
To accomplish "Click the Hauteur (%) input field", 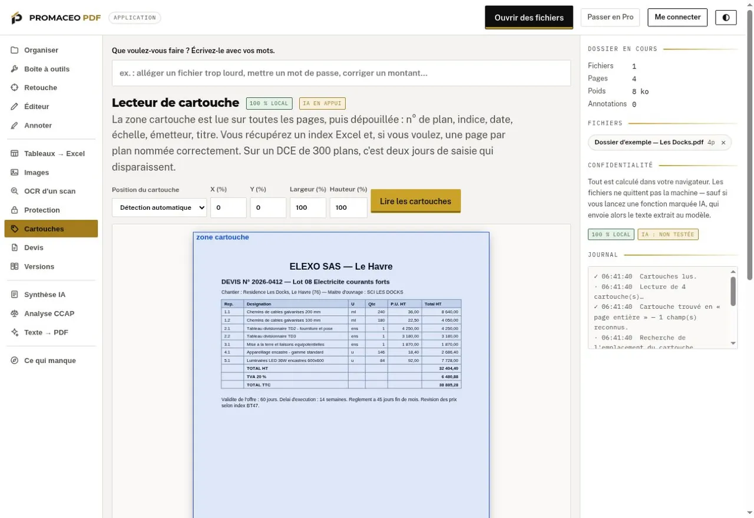I will pos(348,207).
